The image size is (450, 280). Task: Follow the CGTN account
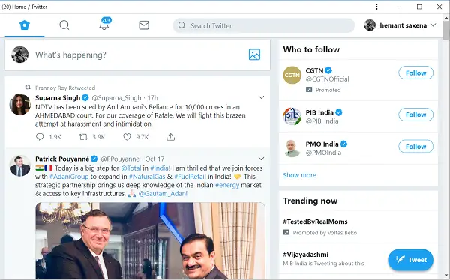[x=415, y=73]
